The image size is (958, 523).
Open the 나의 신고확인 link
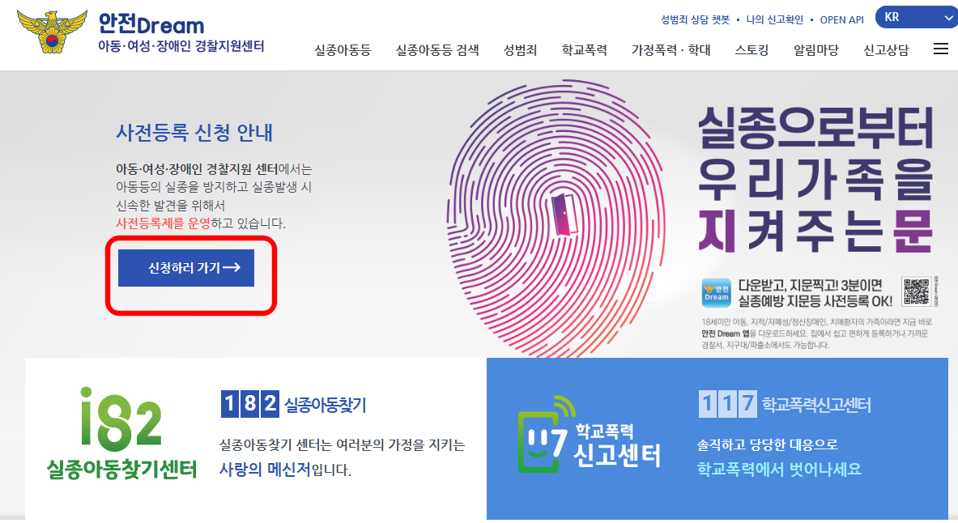click(x=775, y=19)
